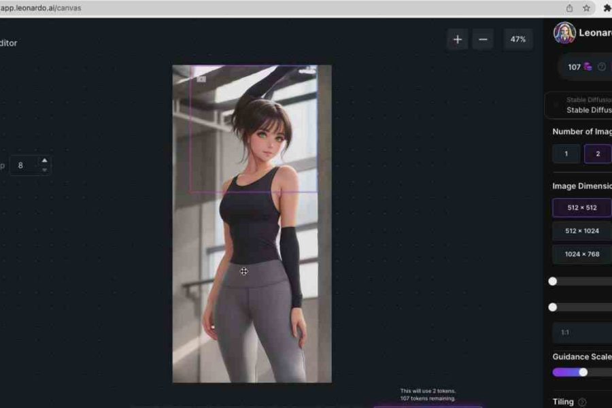Choose the 512 × 512 image dimension
This screenshot has width=612, height=408.
[582, 207]
